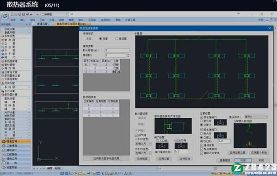This screenshot has width=277, height=176.
Task: Click the 出口阀 valve symbol preview
Action: (181, 146)
